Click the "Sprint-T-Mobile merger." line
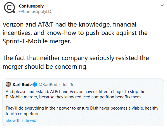The width and height of the screenshot is (167, 128). (x=37, y=41)
